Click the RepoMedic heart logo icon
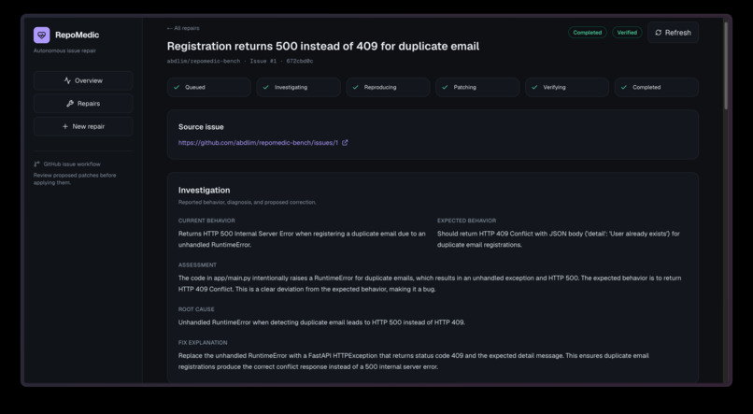The width and height of the screenshot is (753, 414). click(42, 36)
